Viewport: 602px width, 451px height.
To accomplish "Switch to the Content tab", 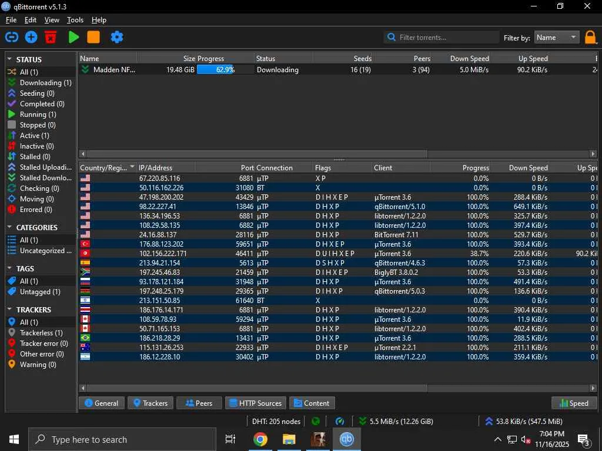I will (312, 403).
